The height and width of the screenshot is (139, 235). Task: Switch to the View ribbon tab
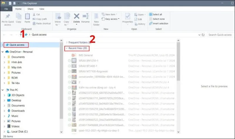click(x=42, y=9)
